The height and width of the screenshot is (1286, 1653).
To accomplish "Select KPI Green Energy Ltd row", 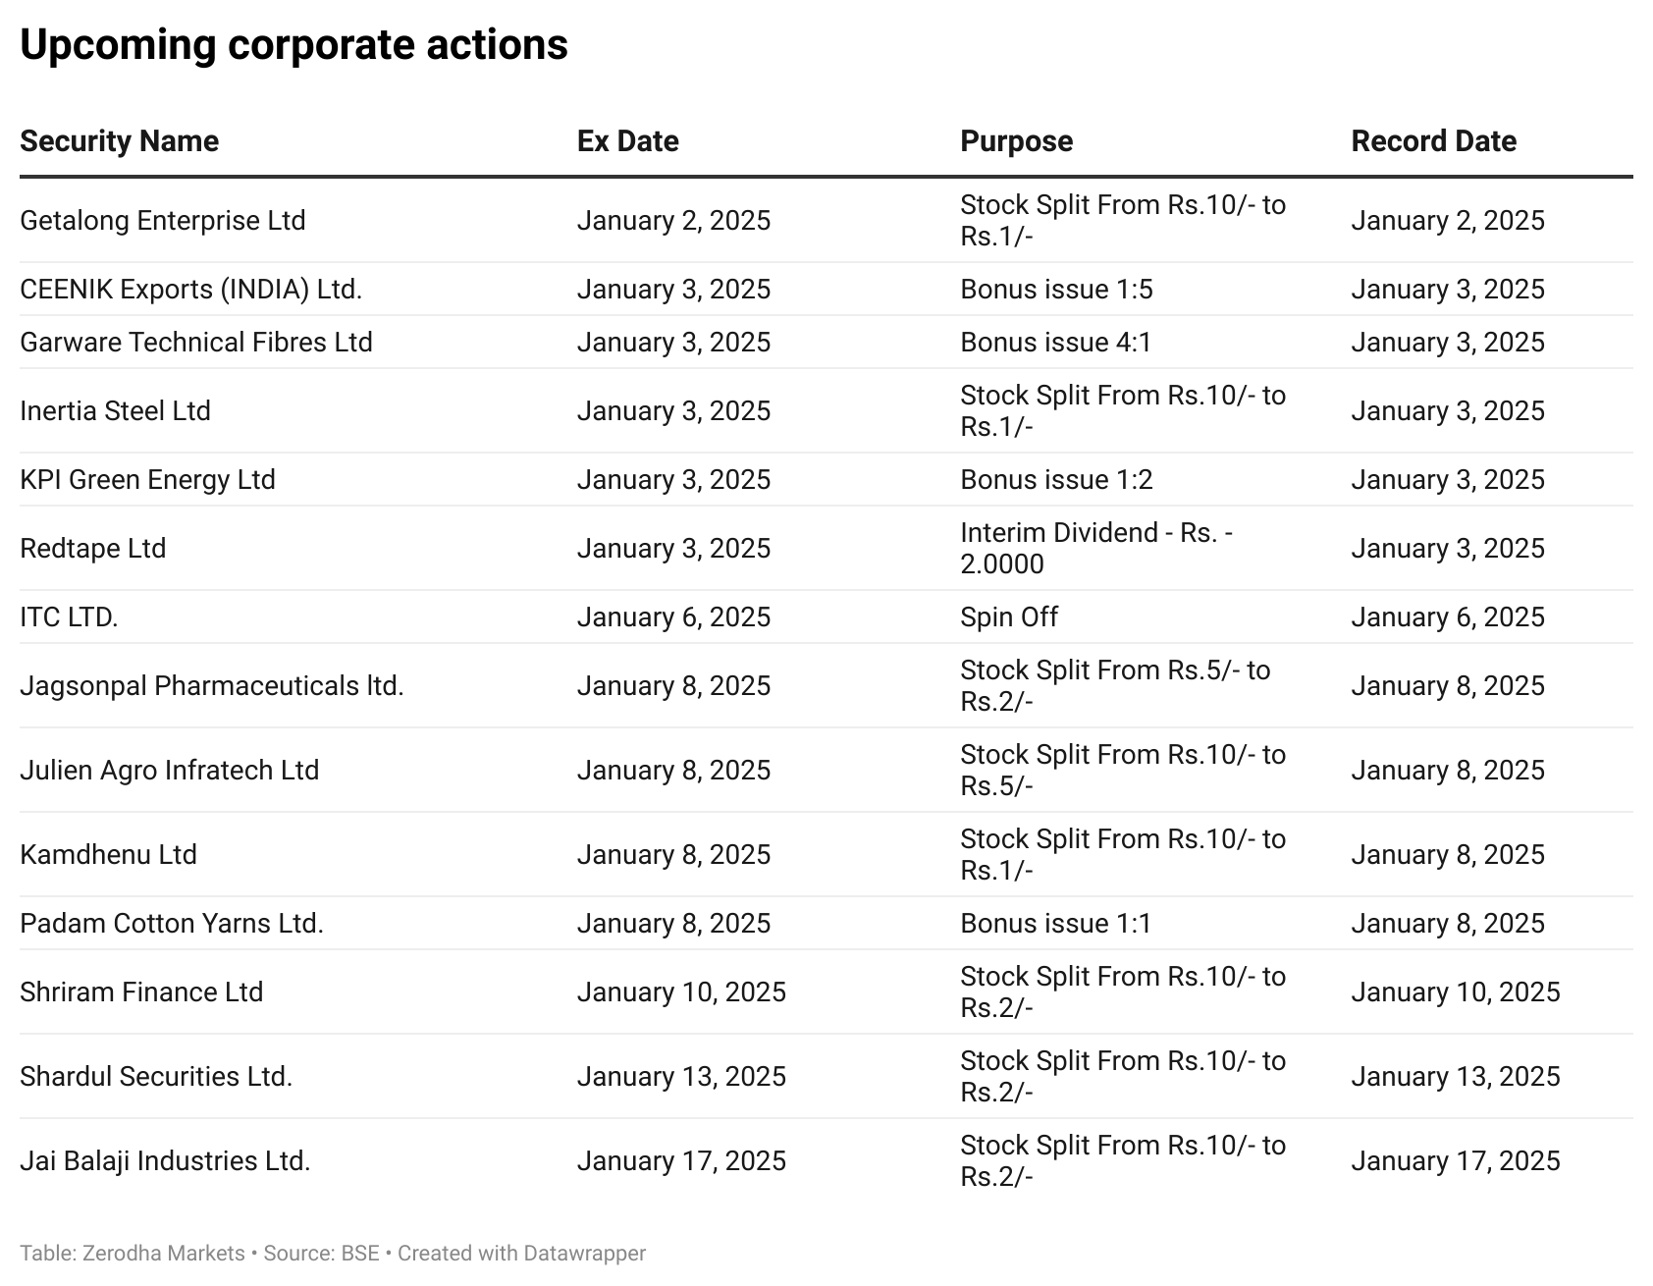I will [826, 480].
